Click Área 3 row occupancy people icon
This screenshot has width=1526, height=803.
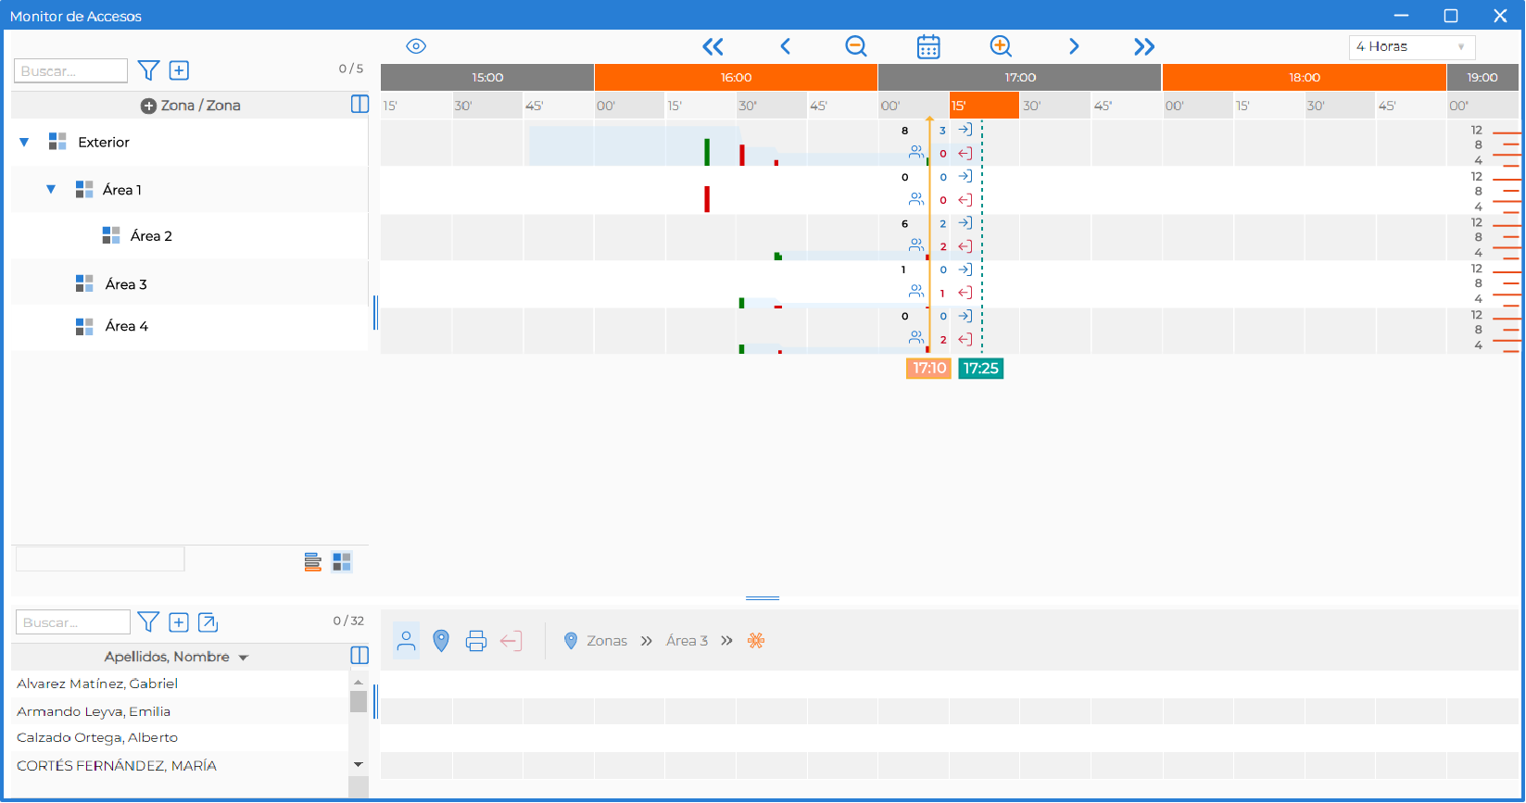point(916,291)
